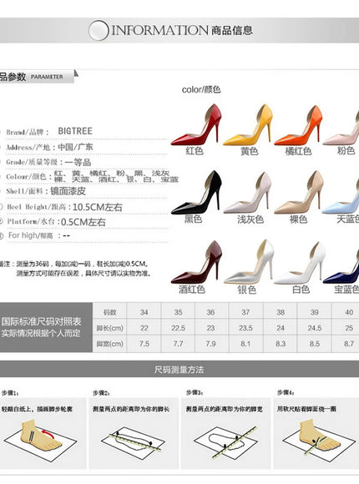The width and height of the screenshot is (359, 484).
Task: Click the 步骤4 foot circumference illustration
Action: (x=318, y=440)
